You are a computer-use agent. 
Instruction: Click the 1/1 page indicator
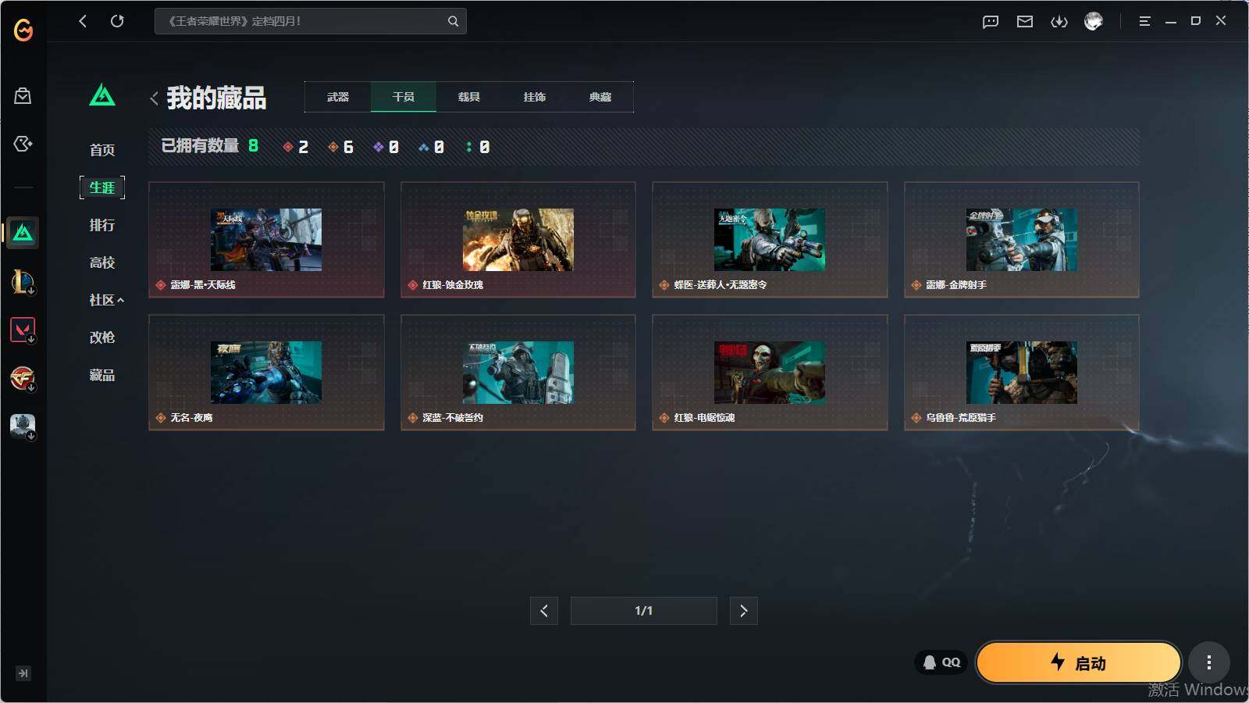tap(644, 611)
